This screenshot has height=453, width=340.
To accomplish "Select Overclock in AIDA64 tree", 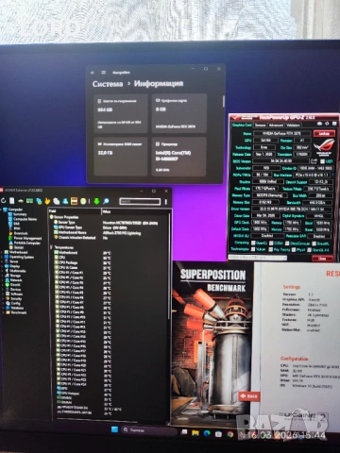I will click(x=21, y=233).
